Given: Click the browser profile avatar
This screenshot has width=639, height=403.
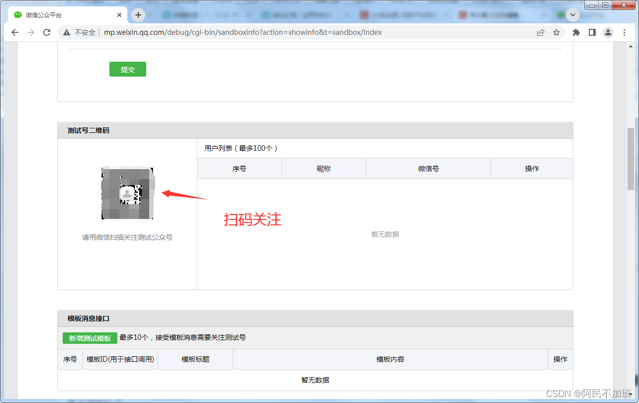Looking at the screenshot, I should (608, 32).
